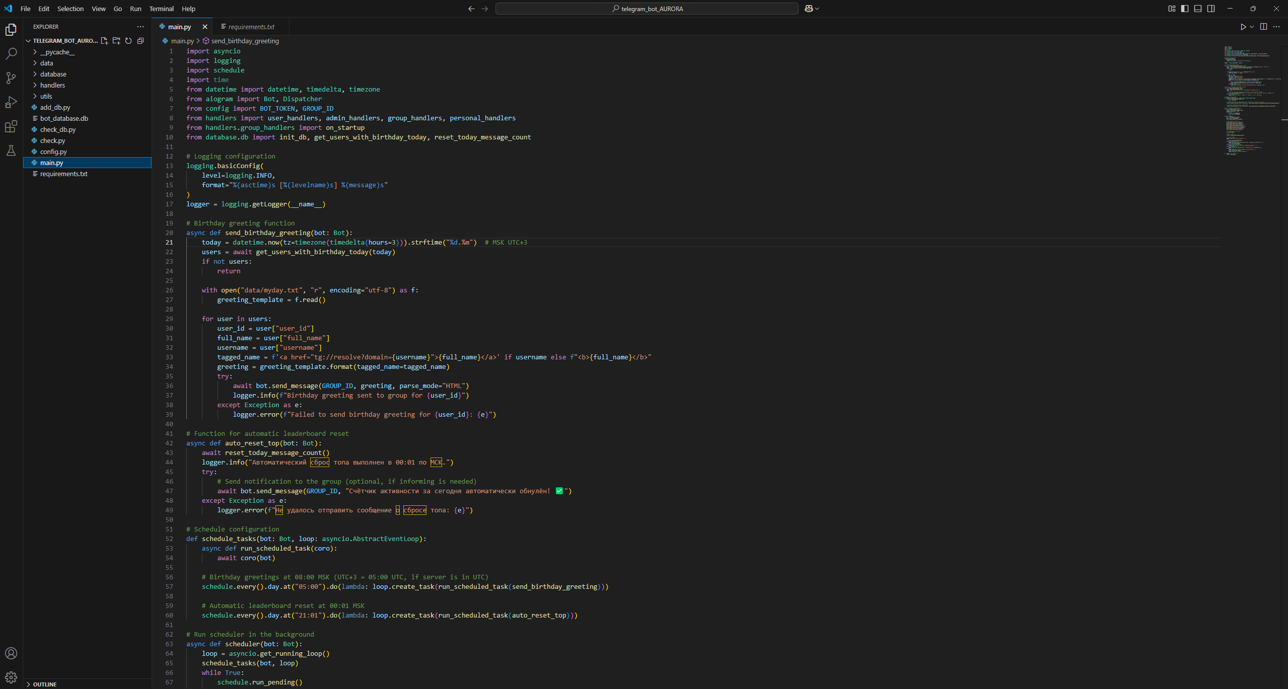Open the Search view in activity bar

[x=11, y=53]
